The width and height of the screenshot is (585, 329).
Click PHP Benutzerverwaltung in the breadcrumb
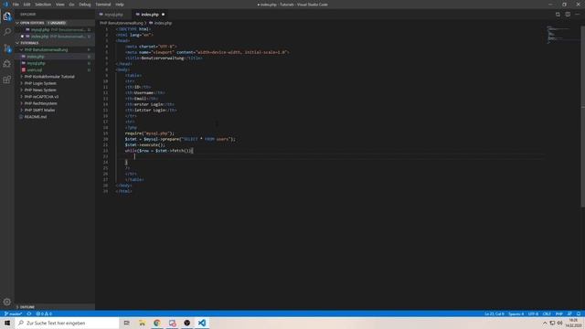pos(122,23)
